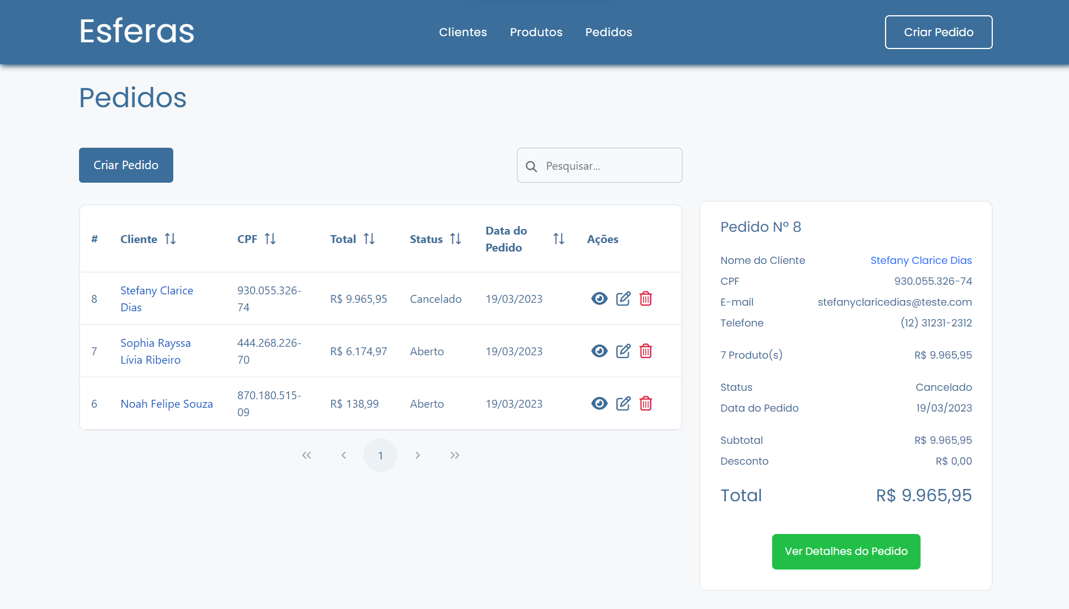Click the search magnifier icon
The width and height of the screenshot is (1069, 609).
click(x=531, y=166)
